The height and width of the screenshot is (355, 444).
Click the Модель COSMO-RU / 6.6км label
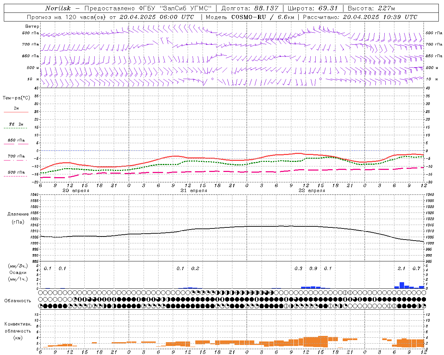click(x=250, y=17)
